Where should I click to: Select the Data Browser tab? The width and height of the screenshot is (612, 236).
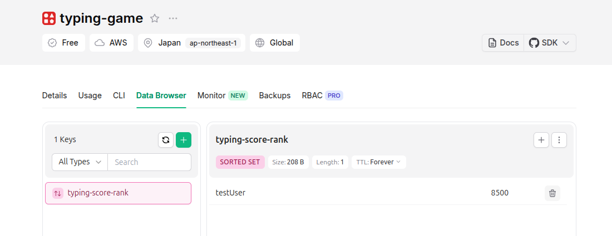click(x=161, y=96)
